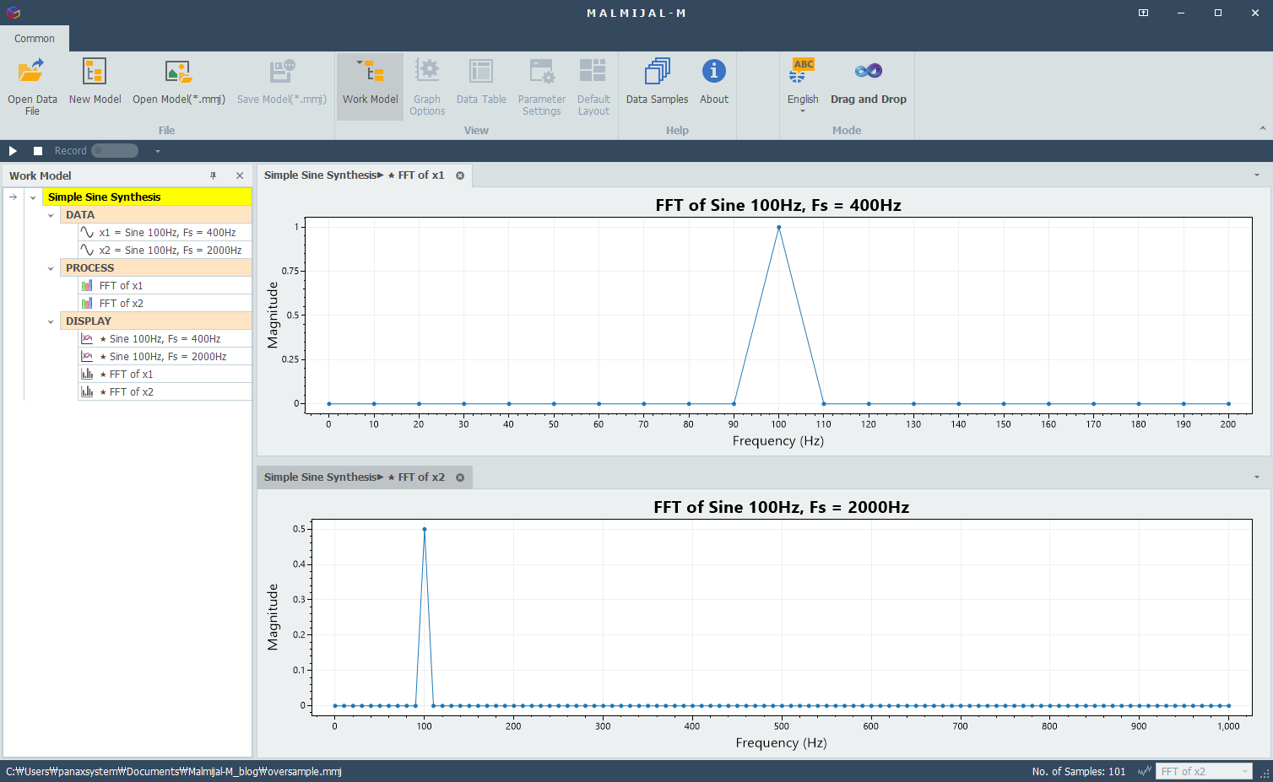Collapse the PROCESS tree group

51,268
